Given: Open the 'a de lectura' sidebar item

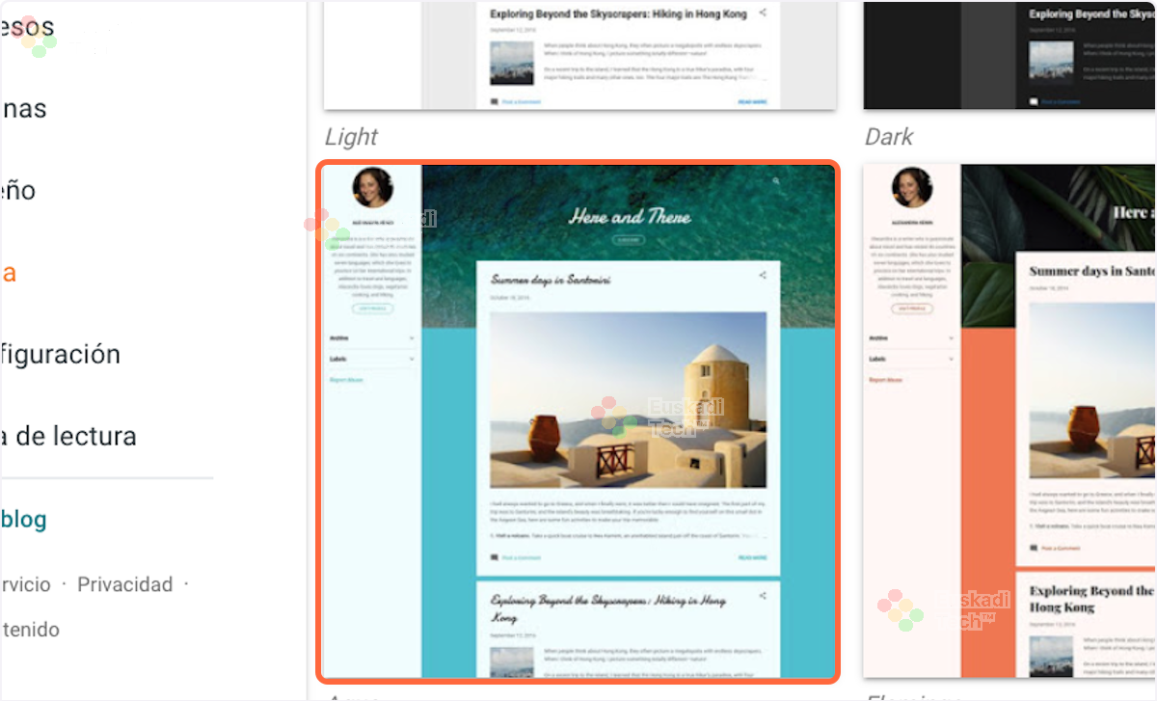Looking at the screenshot, I should [x=68, y=436].
